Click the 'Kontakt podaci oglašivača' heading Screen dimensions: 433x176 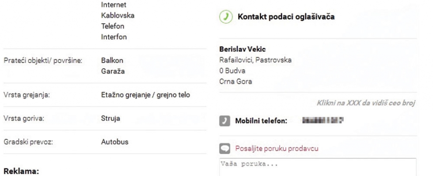click(286, 18)
